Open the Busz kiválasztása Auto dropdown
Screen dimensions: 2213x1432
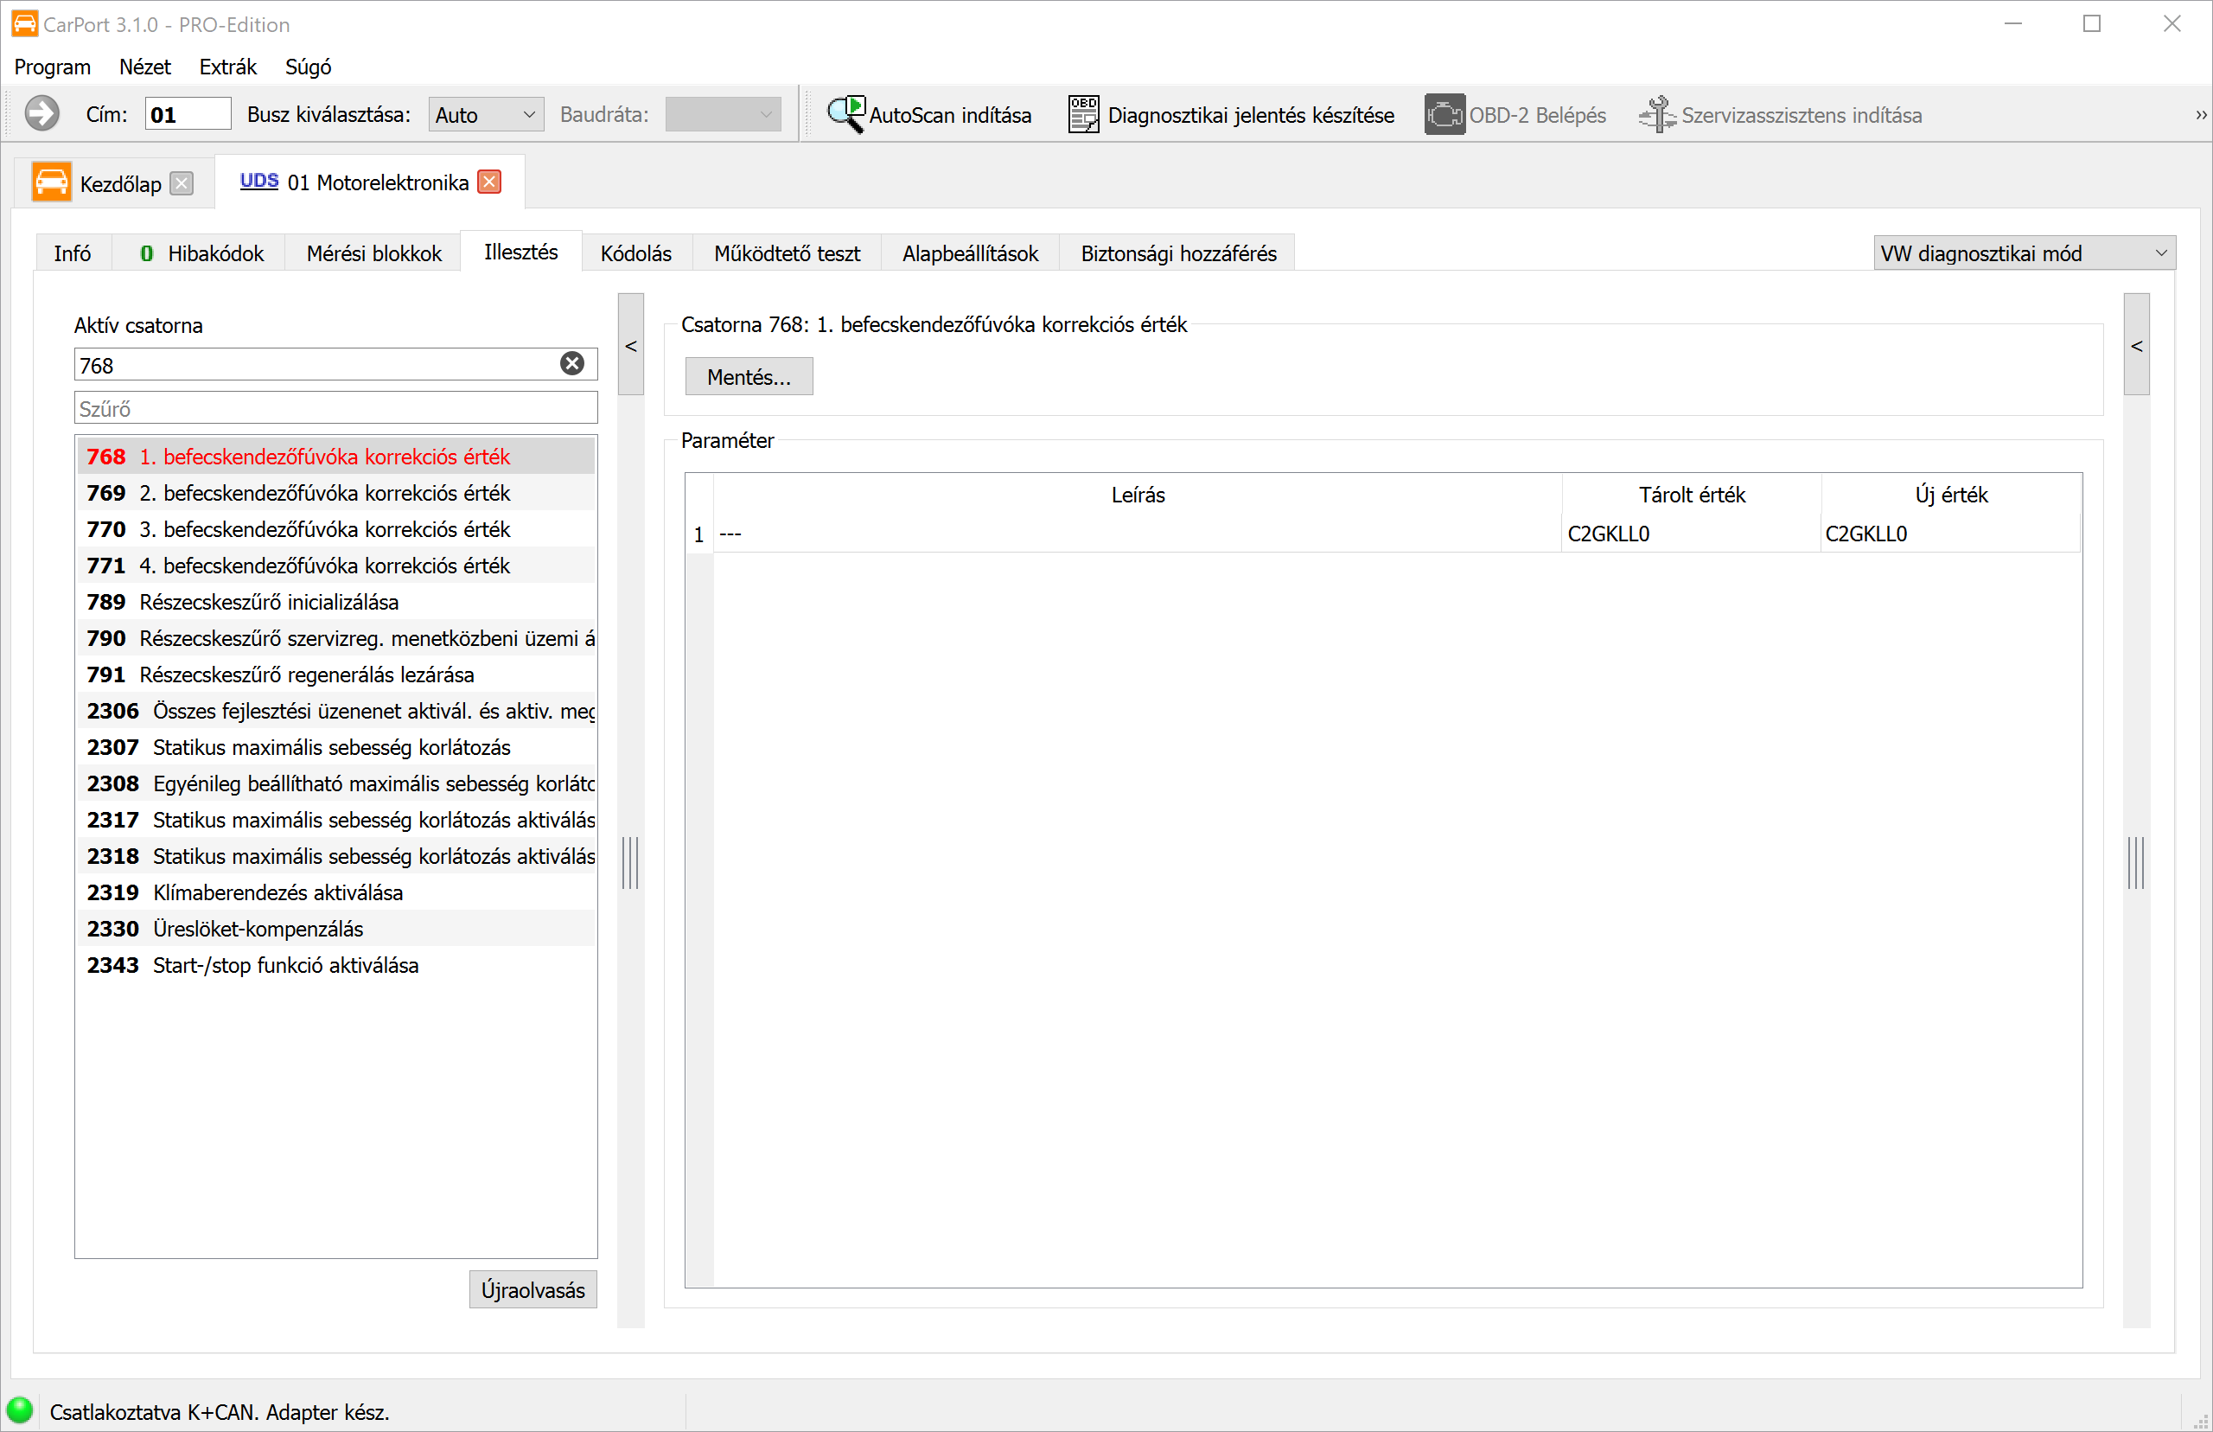tap(485, 114)
